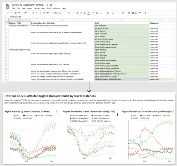Click the text color icon
The image size is (177, 166).
(x=88, y=13)
